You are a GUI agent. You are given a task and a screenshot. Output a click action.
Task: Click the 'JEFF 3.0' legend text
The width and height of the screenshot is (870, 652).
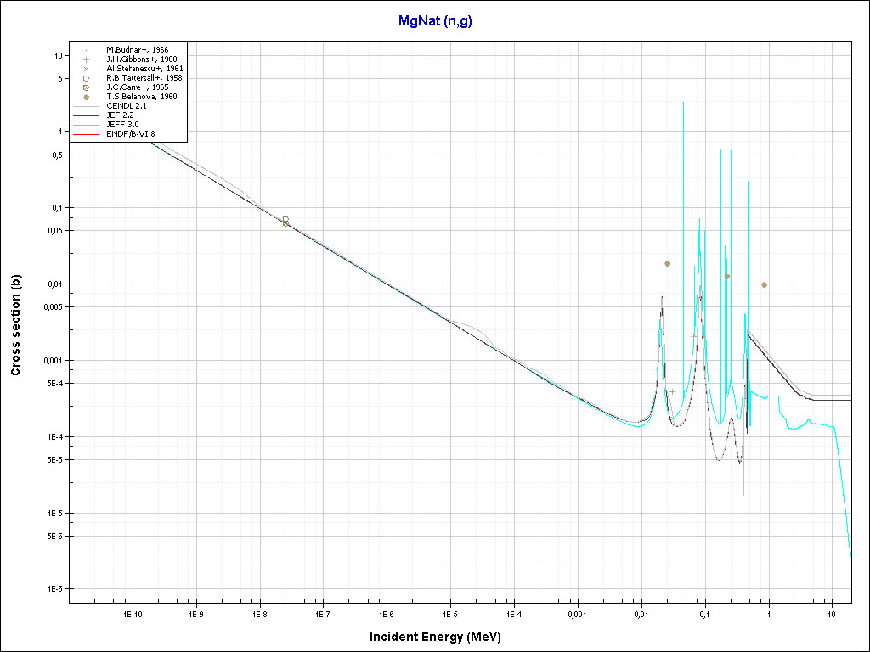tap(122, 125)
